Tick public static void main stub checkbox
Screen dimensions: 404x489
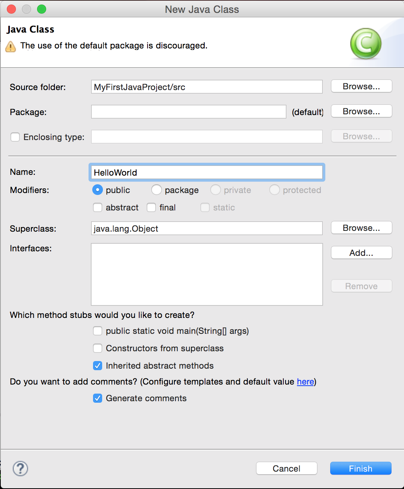tap(98, 331)
